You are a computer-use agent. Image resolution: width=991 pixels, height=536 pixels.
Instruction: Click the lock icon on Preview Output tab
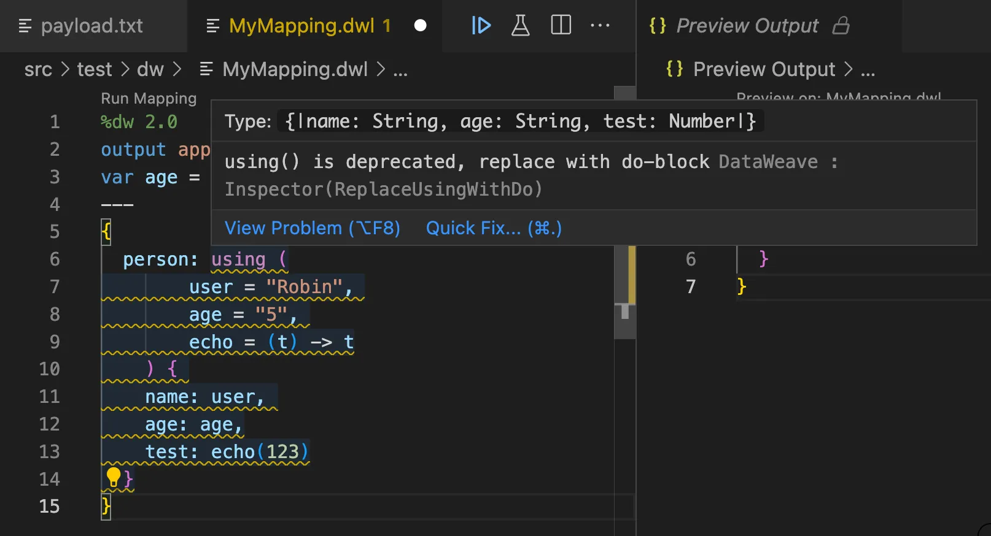coord(841,26)
